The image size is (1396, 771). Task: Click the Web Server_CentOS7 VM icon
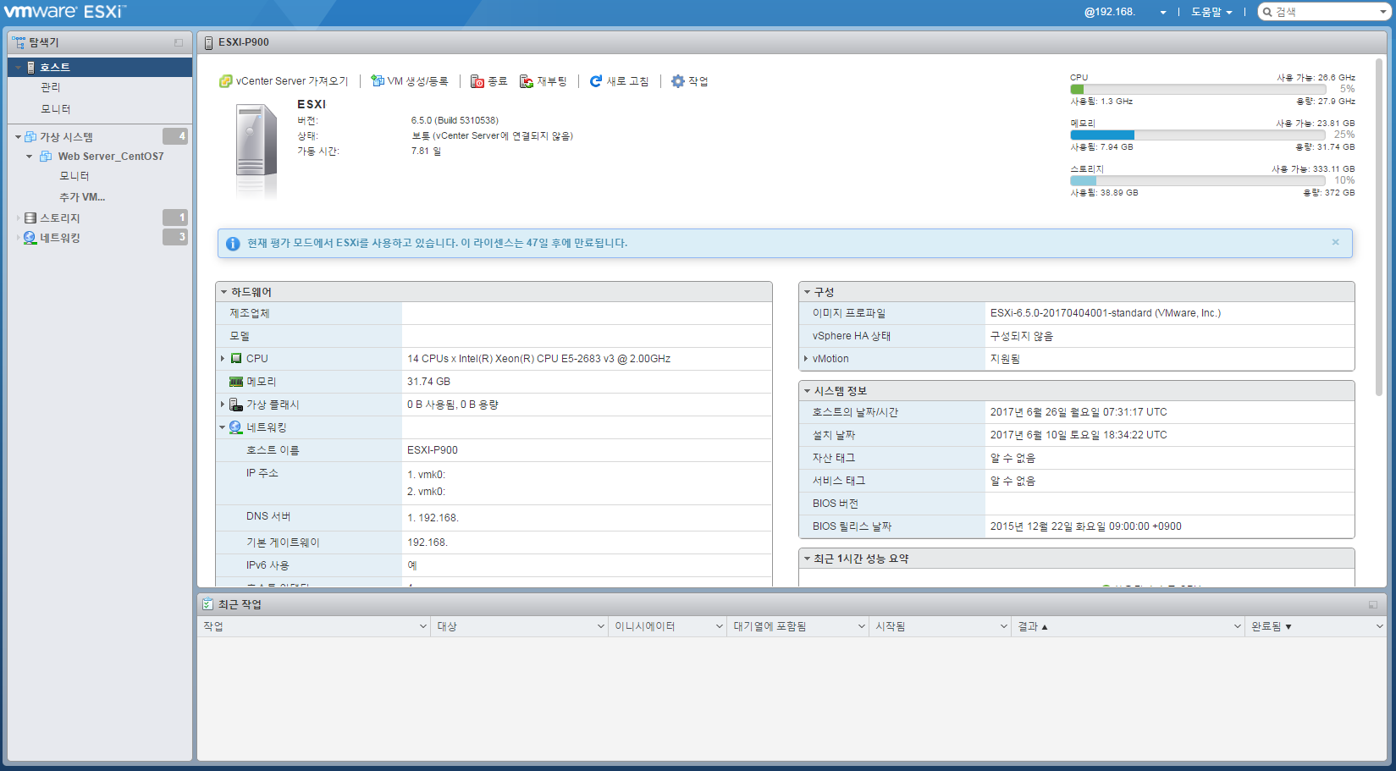(46, 157)
